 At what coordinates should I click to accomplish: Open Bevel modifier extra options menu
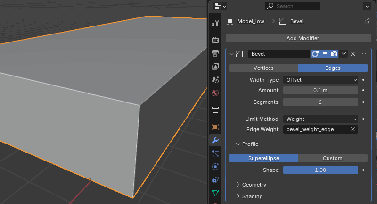pos(344,54)
